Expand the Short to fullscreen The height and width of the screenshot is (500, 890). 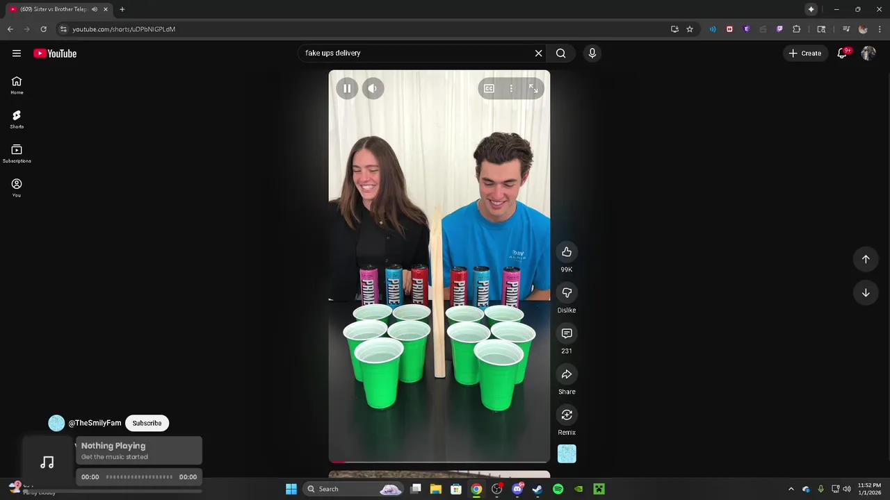(x=533, y=88)
